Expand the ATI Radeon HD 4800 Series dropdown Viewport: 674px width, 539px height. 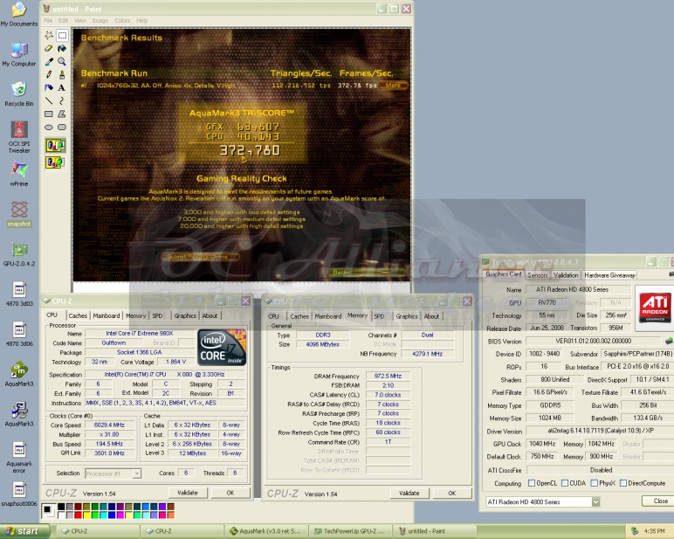[595, 502]
